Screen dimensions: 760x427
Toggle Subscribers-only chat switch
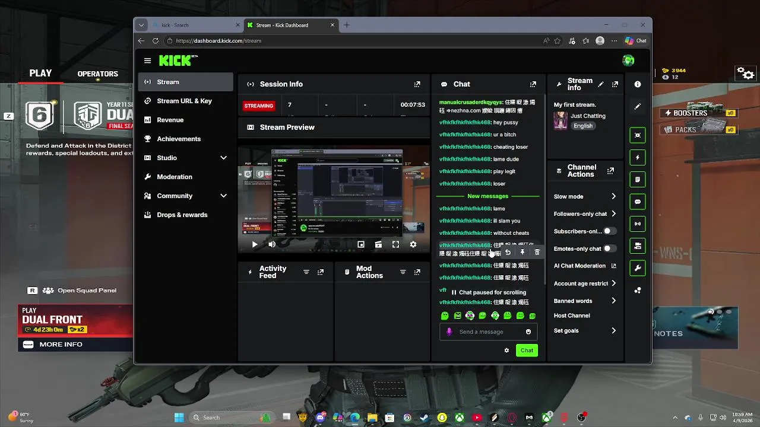pyautogui.click(x=610, y=231)
